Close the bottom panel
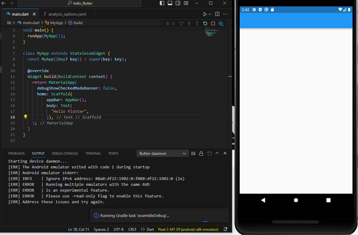 [225, 153]
